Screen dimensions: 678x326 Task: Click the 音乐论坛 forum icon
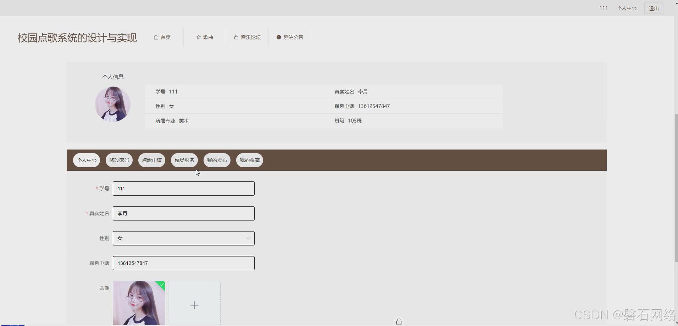(236, 37)
